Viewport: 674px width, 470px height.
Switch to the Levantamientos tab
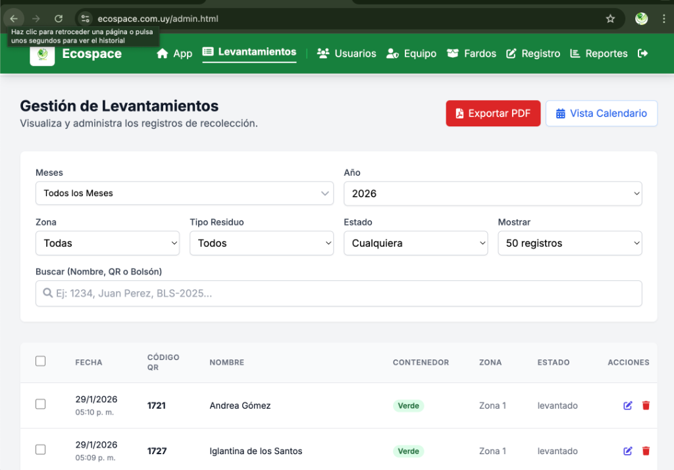(249, 53)
